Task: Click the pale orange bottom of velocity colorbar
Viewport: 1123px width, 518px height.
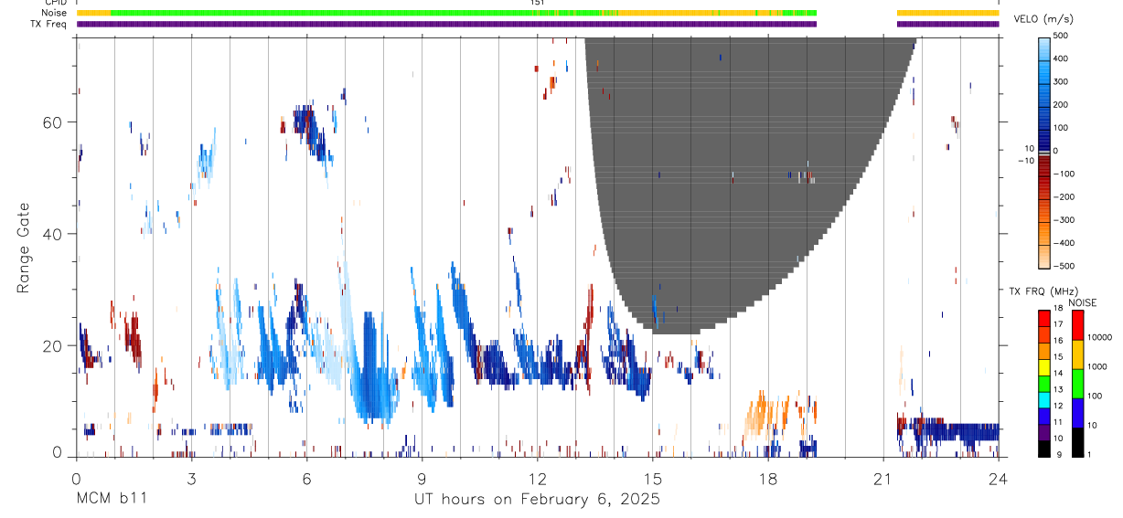Action: [x=1043, y=256]
